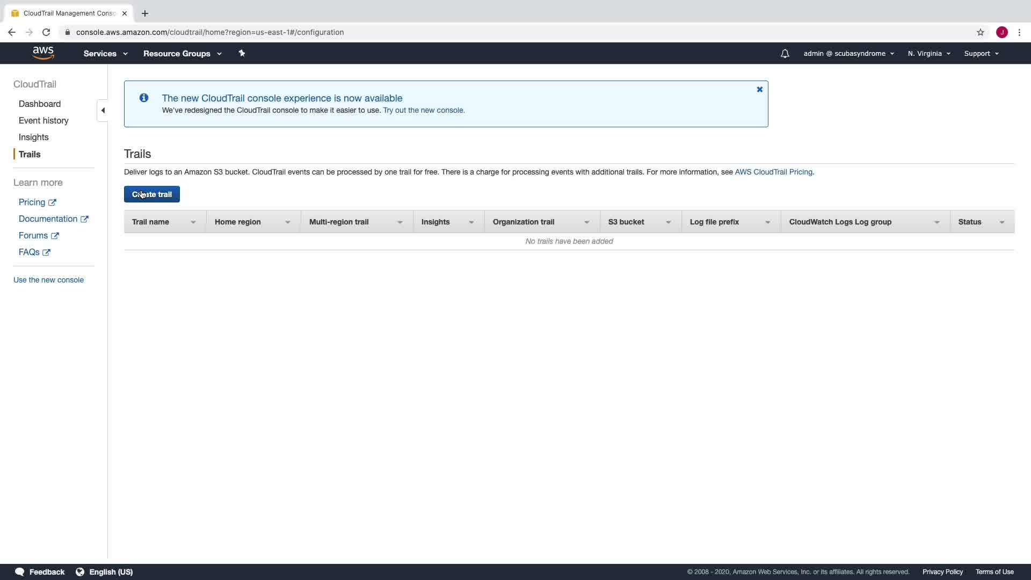Bookmark this page with the star icon

coord(980,32)
